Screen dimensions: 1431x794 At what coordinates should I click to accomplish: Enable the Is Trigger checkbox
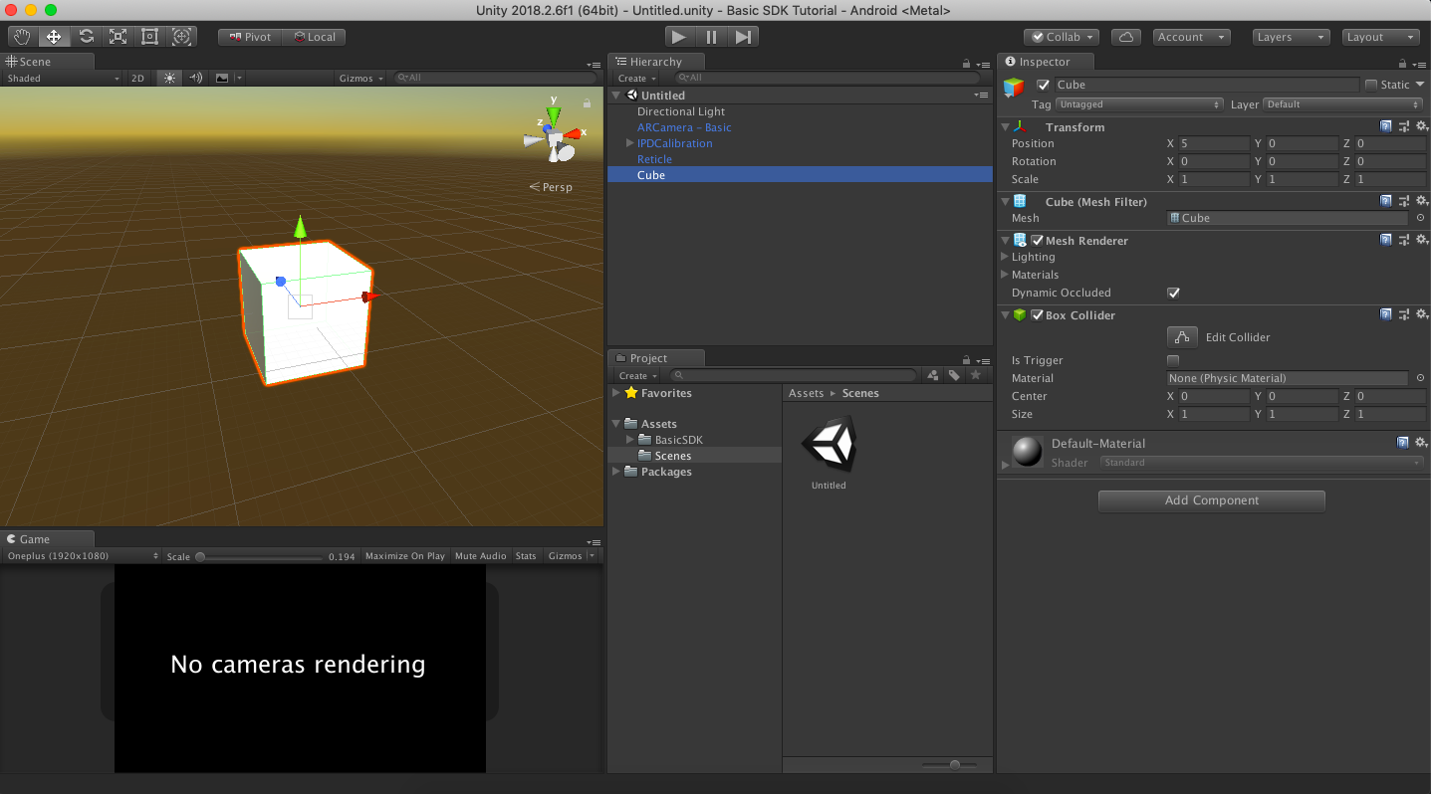pos(1173,360)
